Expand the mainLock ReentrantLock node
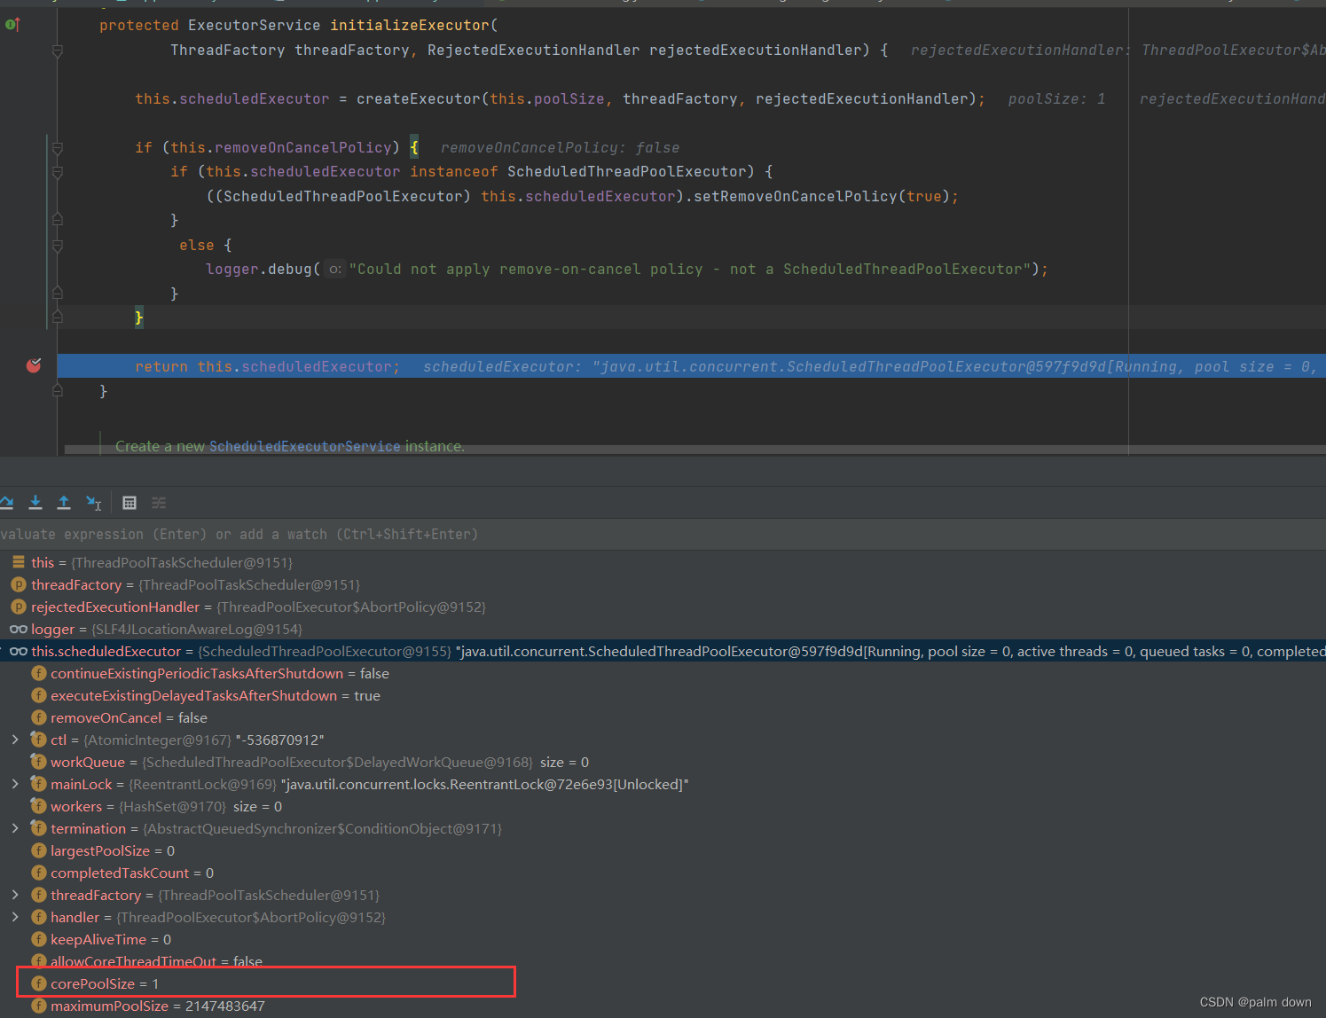1326x1018 pixels. [15, 784]
